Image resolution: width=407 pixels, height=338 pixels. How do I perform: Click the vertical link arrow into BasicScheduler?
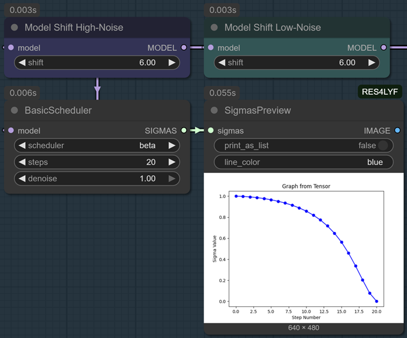(x=97, y=89)
